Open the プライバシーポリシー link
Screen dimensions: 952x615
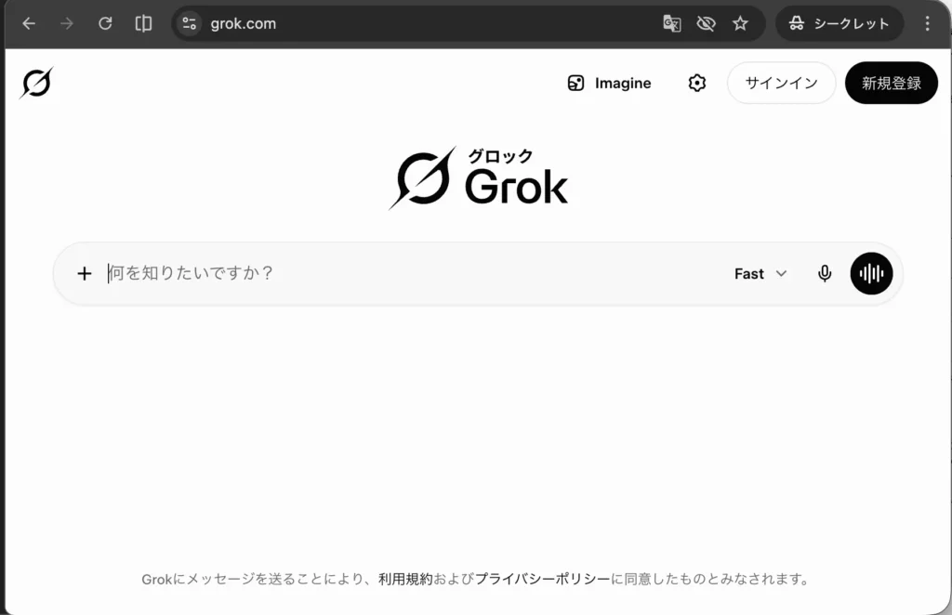[542, 579]
